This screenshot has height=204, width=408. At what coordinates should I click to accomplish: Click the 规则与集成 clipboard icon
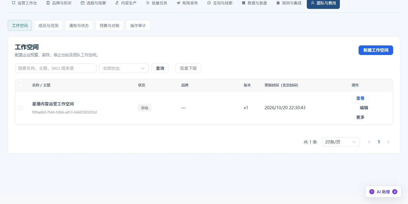[278, 3]
